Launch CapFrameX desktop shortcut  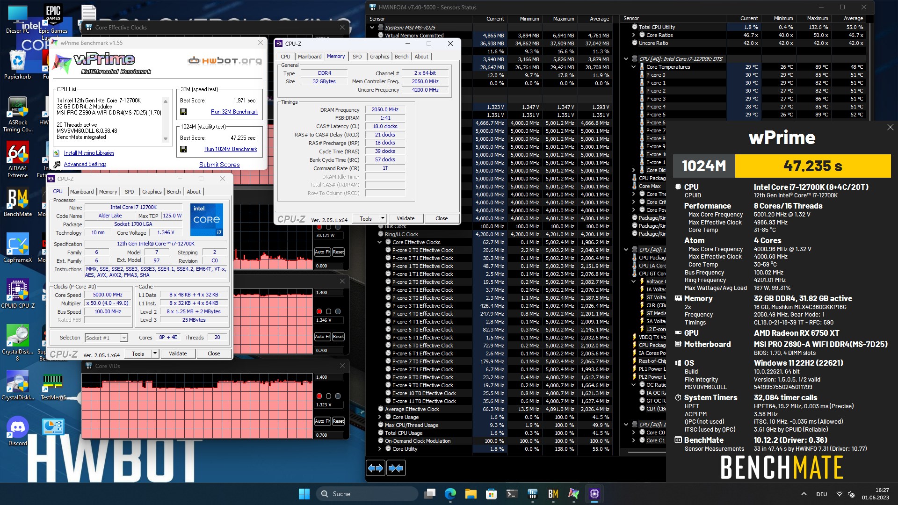pos(18,248)
